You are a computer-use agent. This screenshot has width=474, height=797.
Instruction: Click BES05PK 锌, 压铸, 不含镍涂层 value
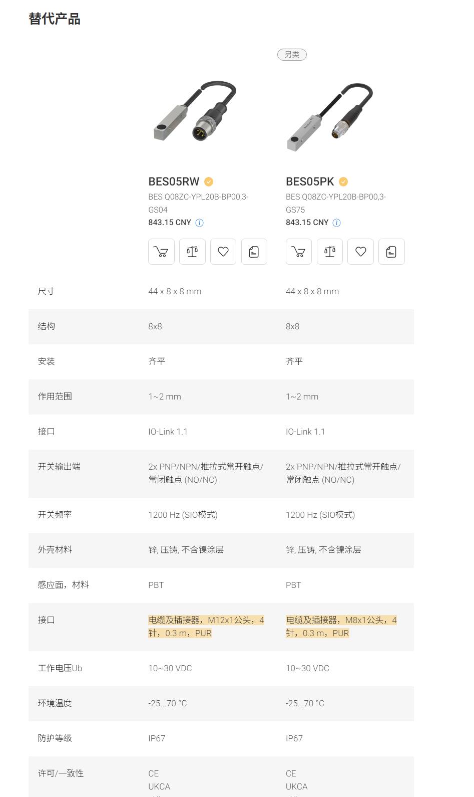(323, 550)
